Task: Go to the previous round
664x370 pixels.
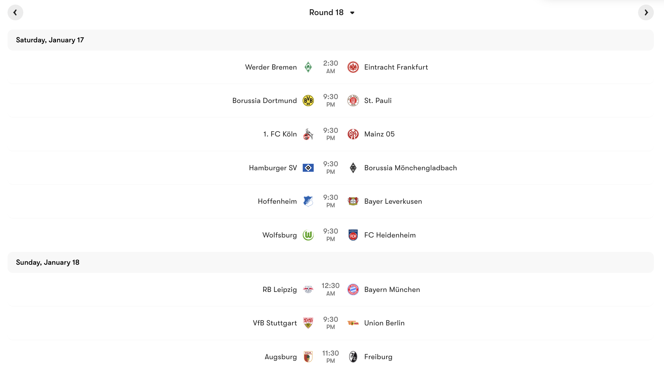Action: [15, 12]
